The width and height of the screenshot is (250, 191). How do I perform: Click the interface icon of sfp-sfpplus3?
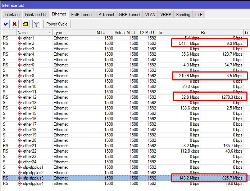click(x=20, y=178)
